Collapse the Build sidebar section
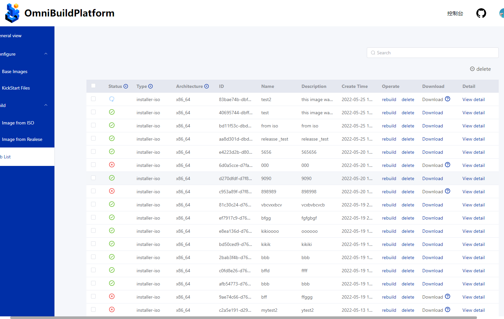 [x=46, y=105]
